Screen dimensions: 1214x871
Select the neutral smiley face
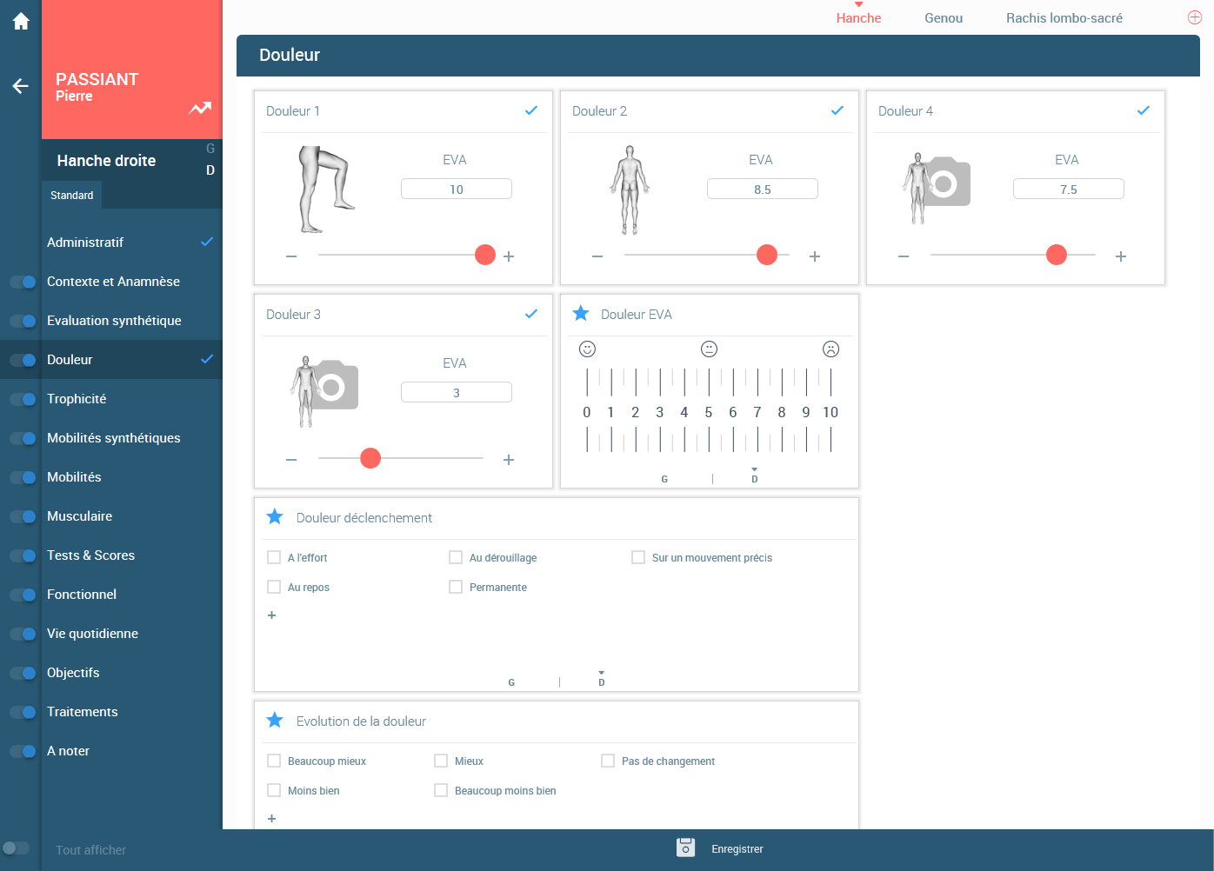coord(710,349)
